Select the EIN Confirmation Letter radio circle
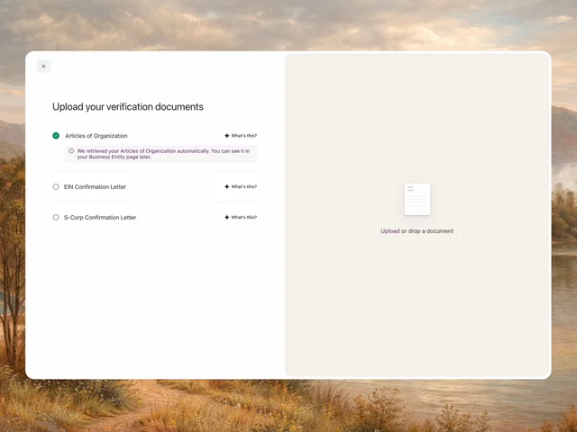Viewport: 577px width, 432px height. (56, 186)
